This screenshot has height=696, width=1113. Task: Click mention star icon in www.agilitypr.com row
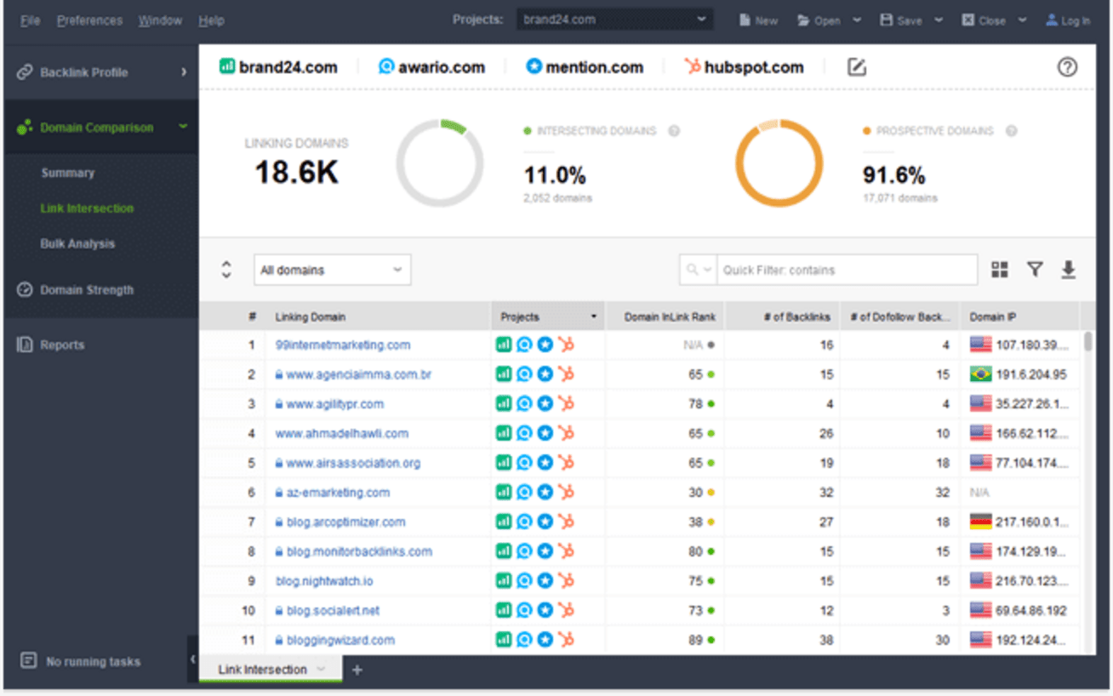click(545, 404)
